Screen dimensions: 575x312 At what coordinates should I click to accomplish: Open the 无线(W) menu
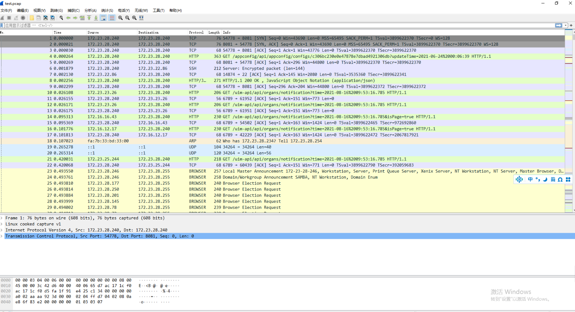pyautogui.click(x=141, y=11)
